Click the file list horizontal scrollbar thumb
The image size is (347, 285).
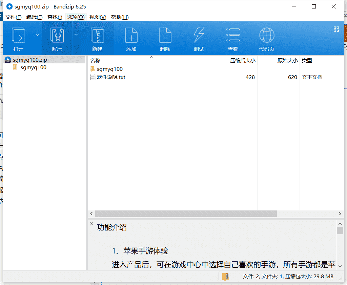[186, 214]
